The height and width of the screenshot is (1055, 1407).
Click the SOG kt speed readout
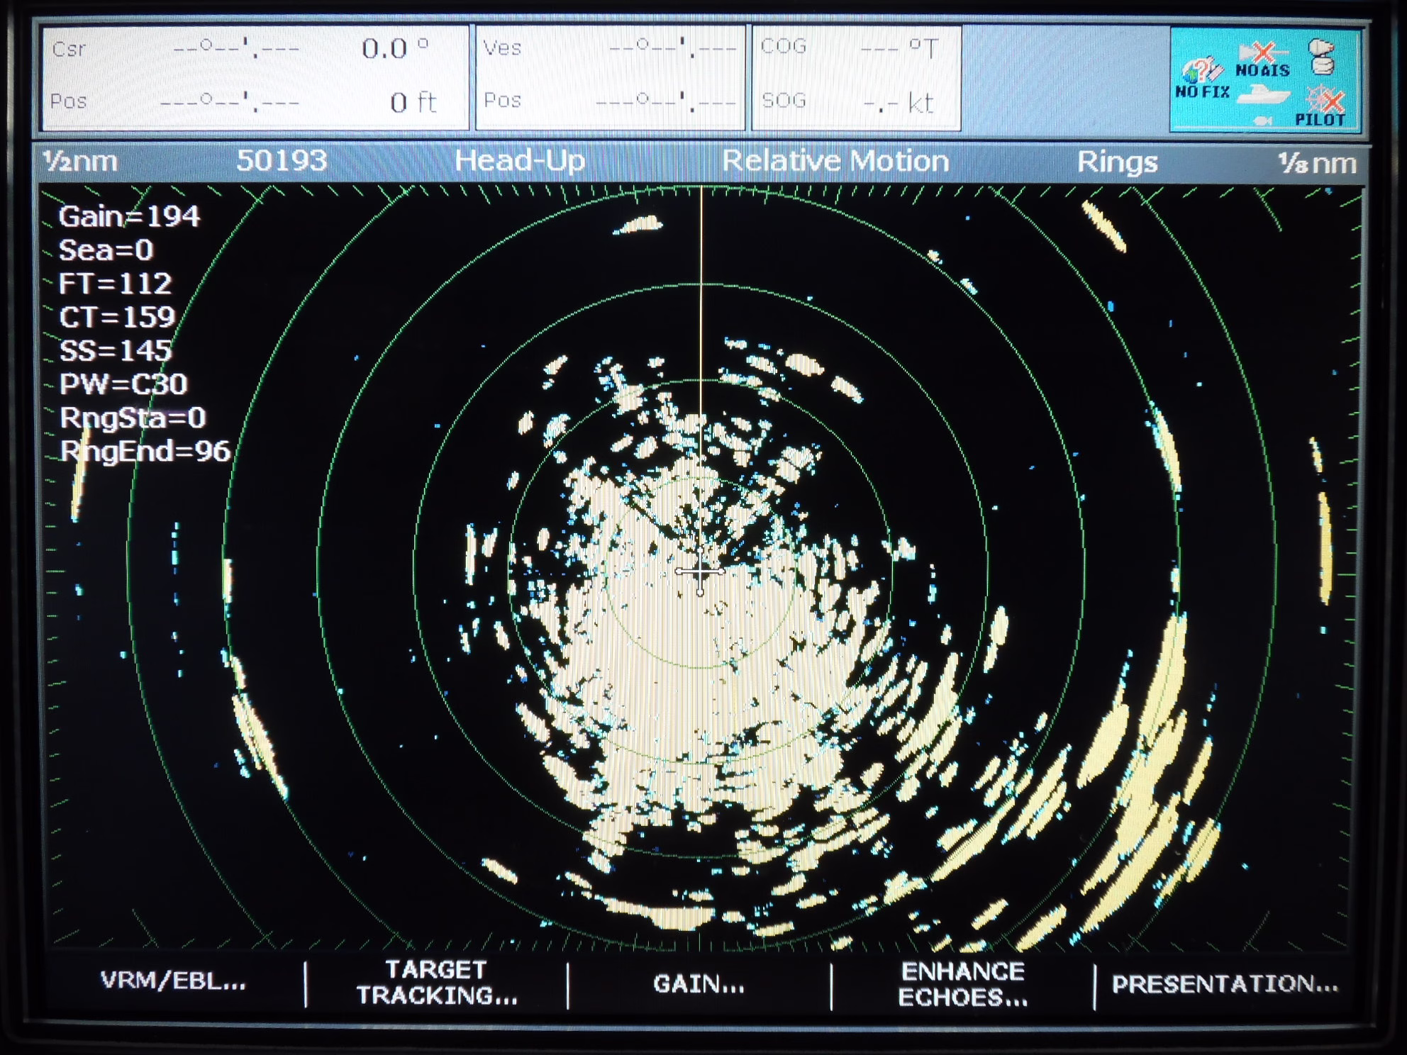pos(899,104)
